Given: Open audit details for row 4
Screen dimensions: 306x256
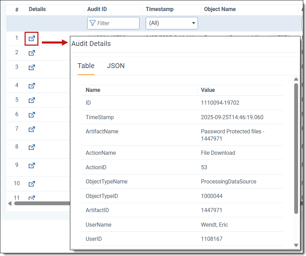Looking at the screenshot, I should pyautogui.click(x=31, y=85).
